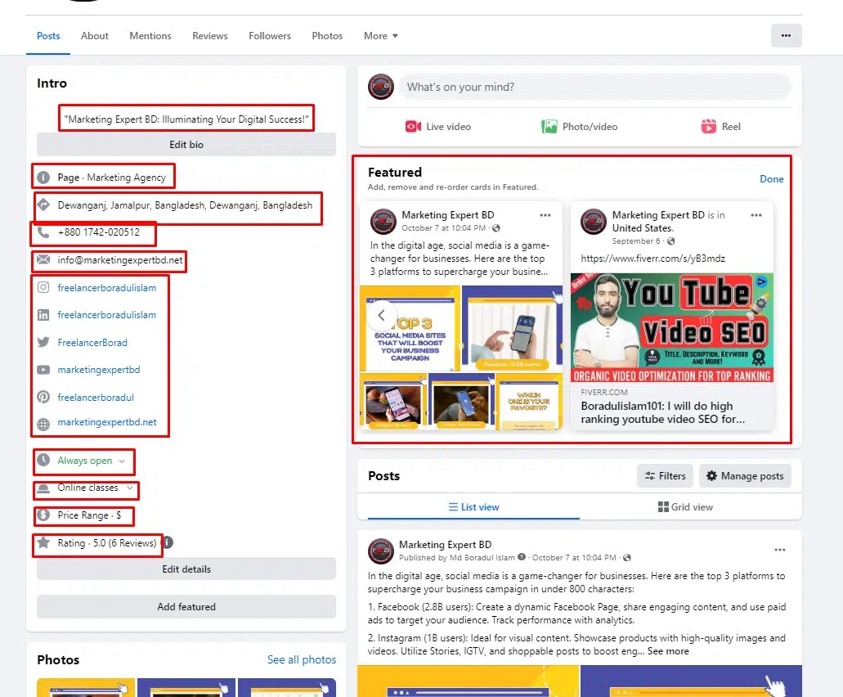Click previous arrow in Featured carousel

click(381, 315)
